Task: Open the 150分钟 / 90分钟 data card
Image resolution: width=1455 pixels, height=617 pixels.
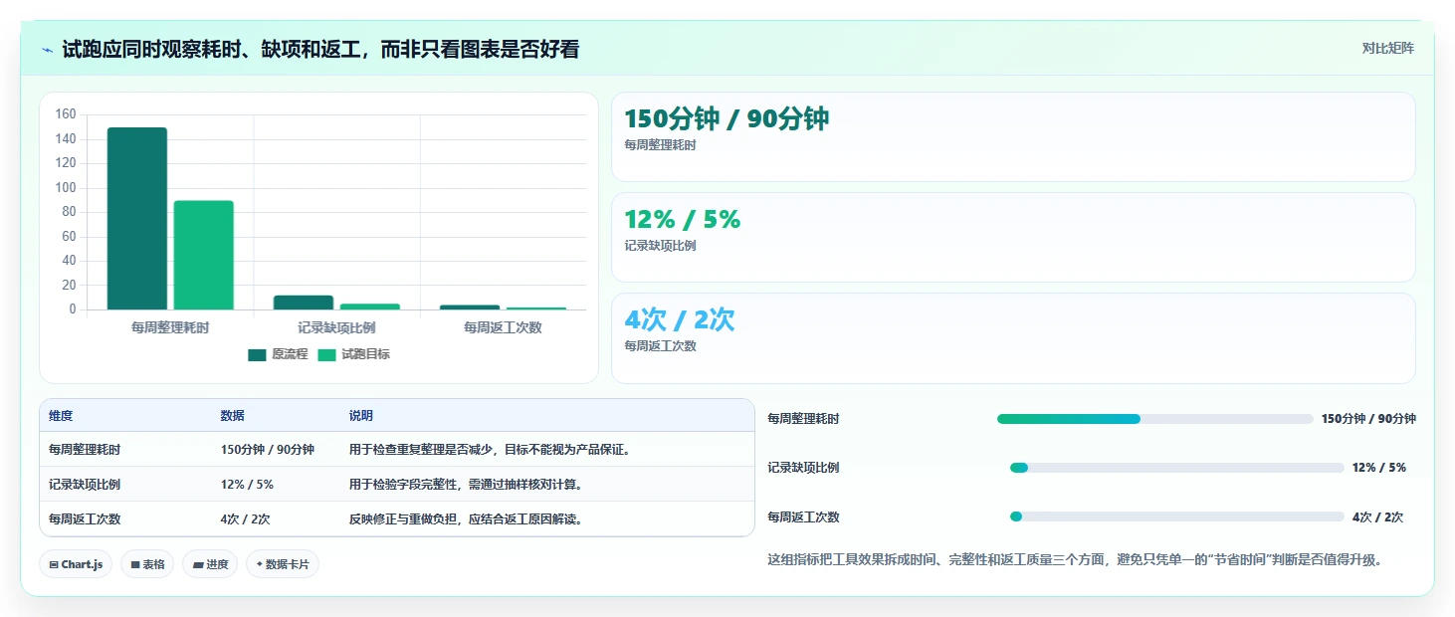Action: coord(1013,137)
